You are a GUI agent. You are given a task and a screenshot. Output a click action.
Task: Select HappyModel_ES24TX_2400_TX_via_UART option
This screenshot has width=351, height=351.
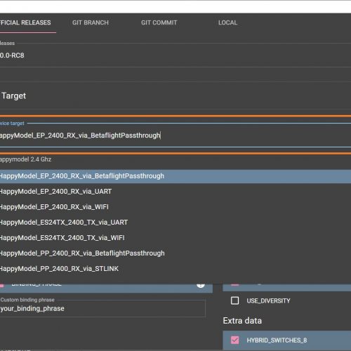tap(175, 223)
